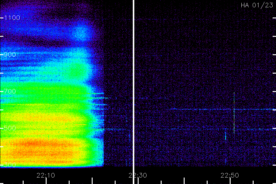Click the 22:30 time axis label

tap(138, 175)
